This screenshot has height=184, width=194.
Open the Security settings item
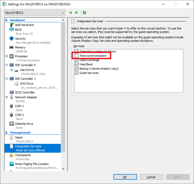(x=20, y=39)
